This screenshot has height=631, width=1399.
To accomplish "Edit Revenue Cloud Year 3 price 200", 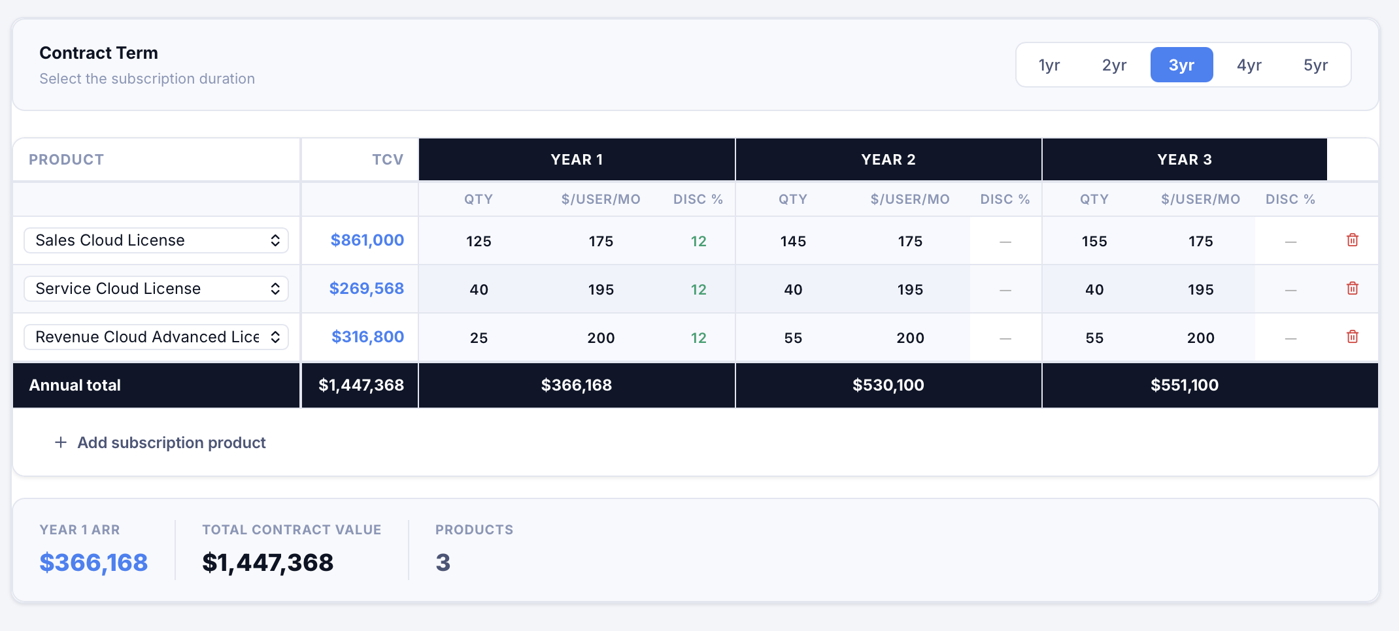I will pos(1200,338).
